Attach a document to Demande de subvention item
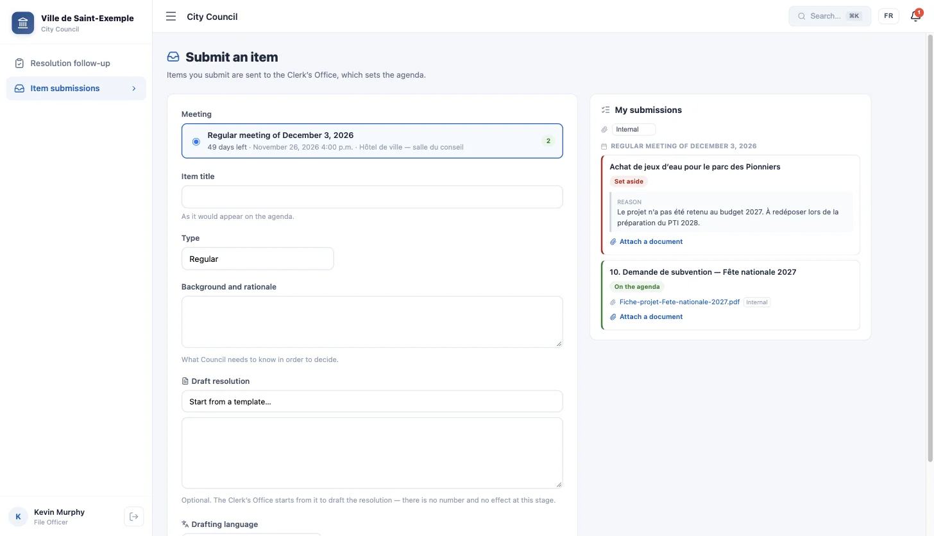 point(646,317)
